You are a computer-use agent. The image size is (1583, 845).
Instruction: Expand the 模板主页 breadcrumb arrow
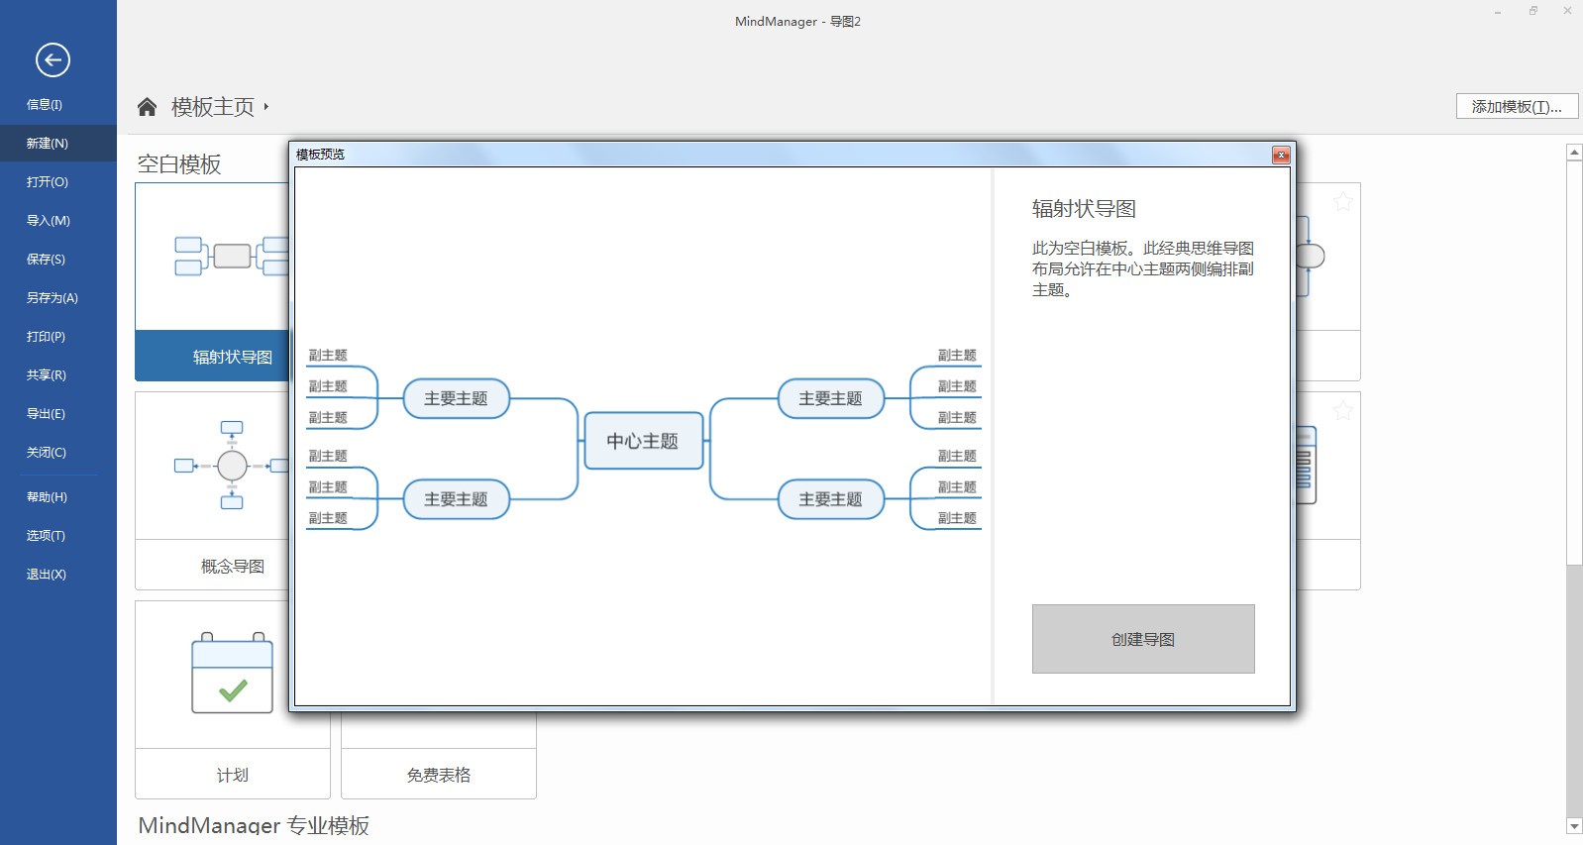266,107
